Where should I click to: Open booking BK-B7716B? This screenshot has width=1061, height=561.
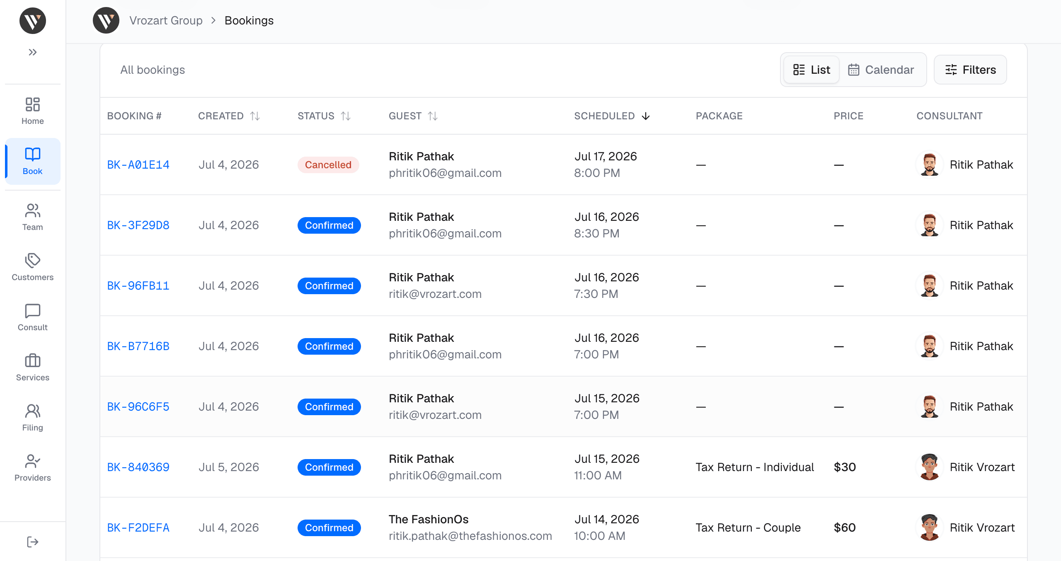coord(138,346)
